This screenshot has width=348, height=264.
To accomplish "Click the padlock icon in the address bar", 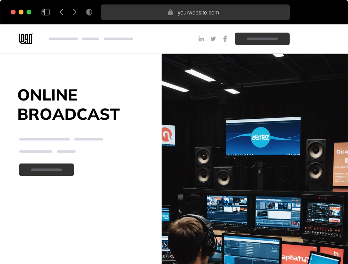I will [x=170, y=12].
